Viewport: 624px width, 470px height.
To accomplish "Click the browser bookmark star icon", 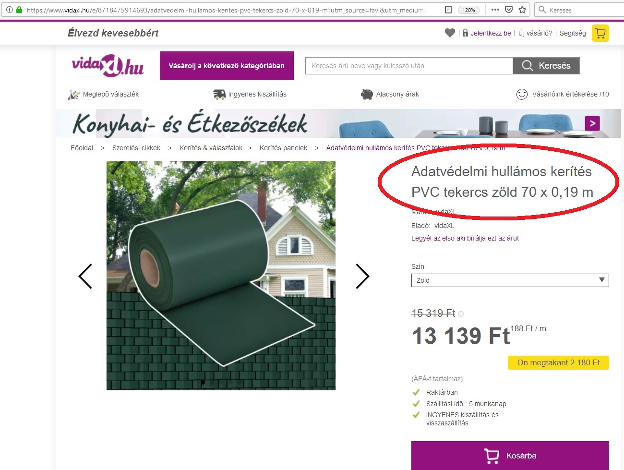I will click(522, 10).
